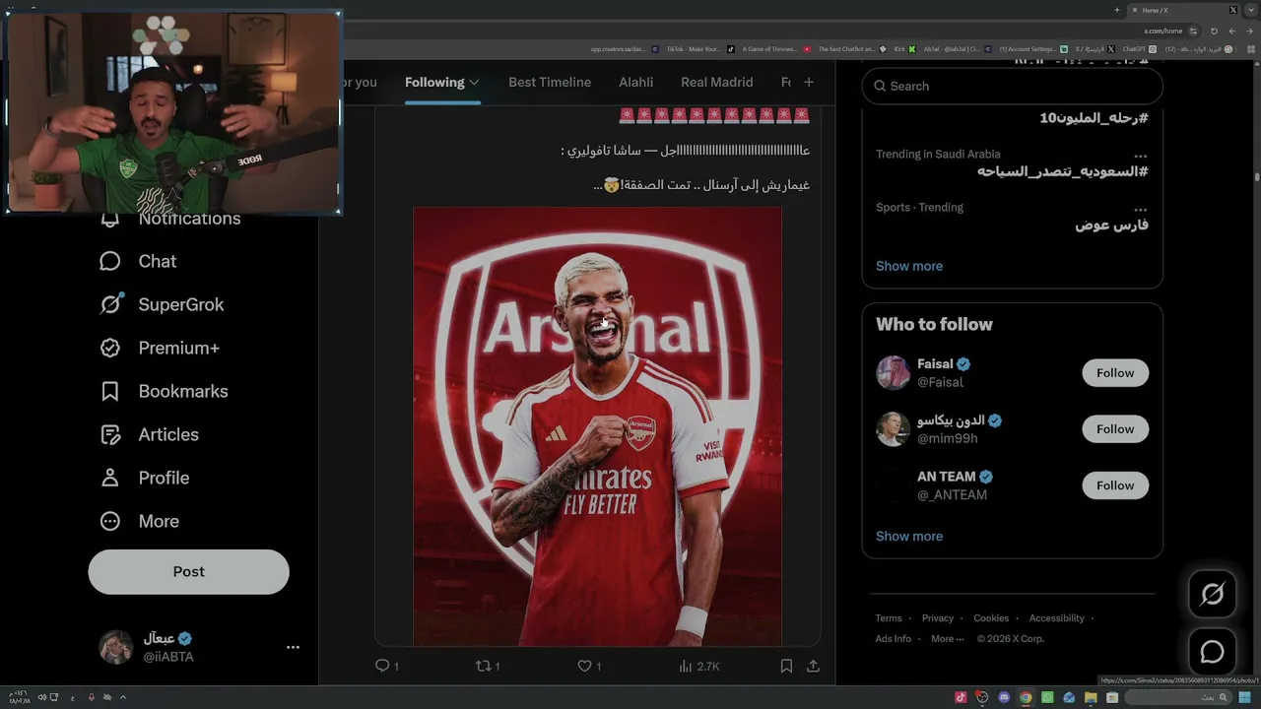Open the Arsenal player photo

[597, 426]
